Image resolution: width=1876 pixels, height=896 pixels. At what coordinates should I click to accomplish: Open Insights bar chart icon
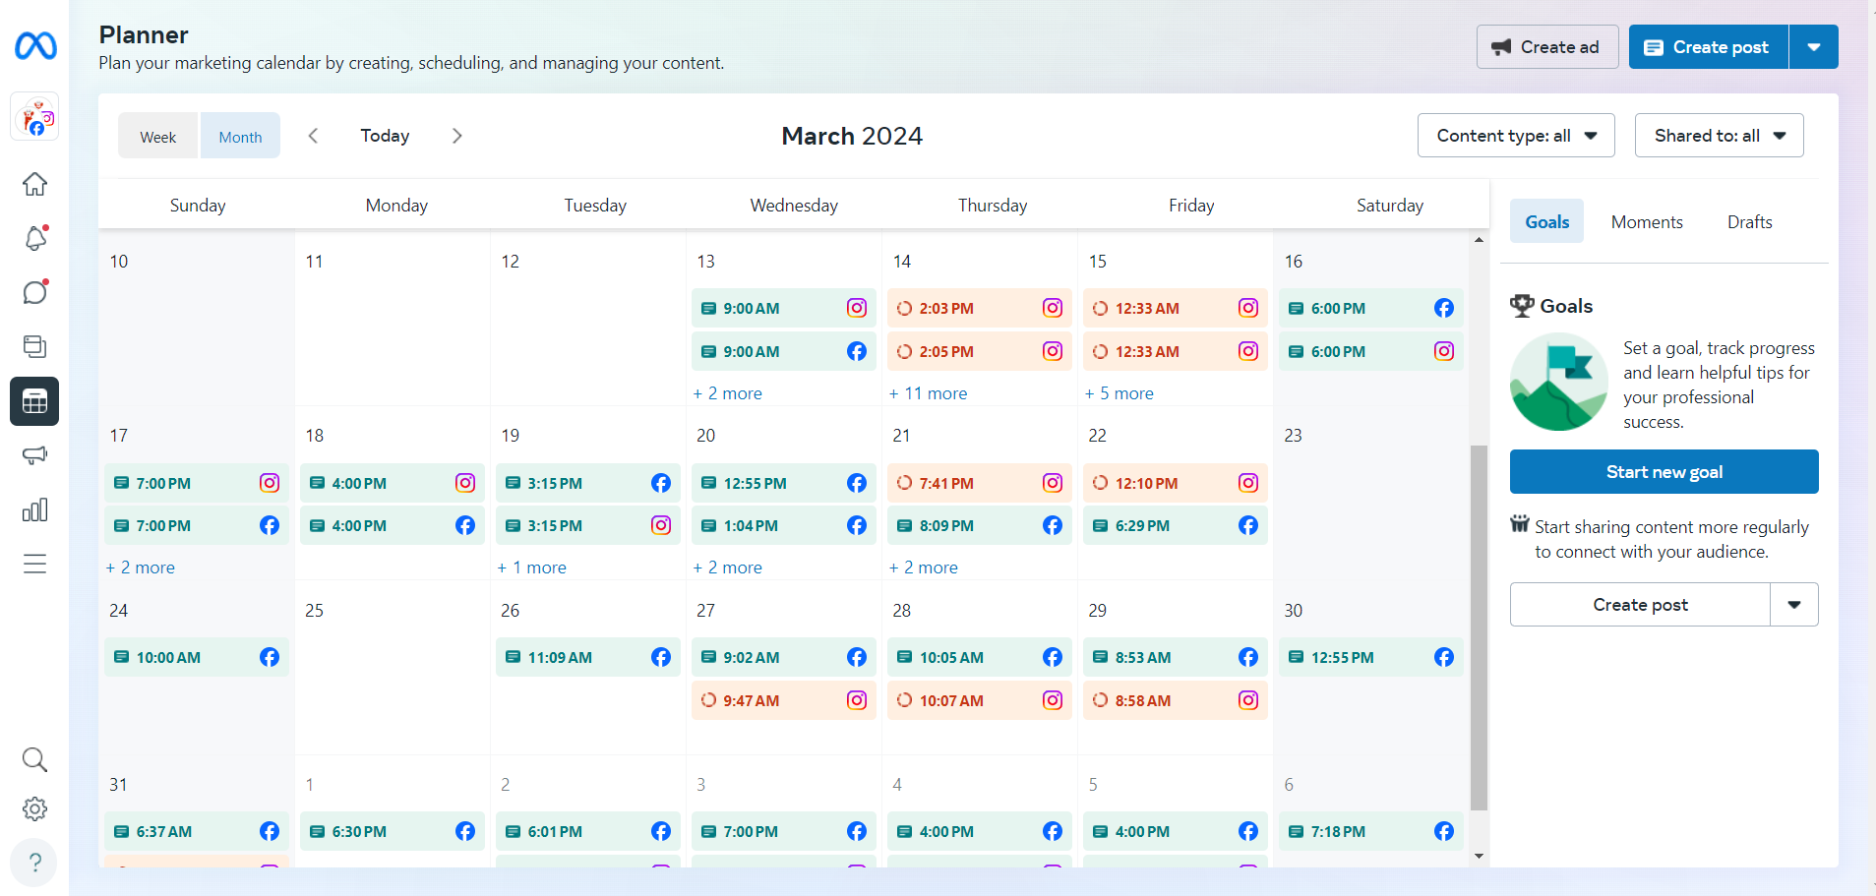34,509
